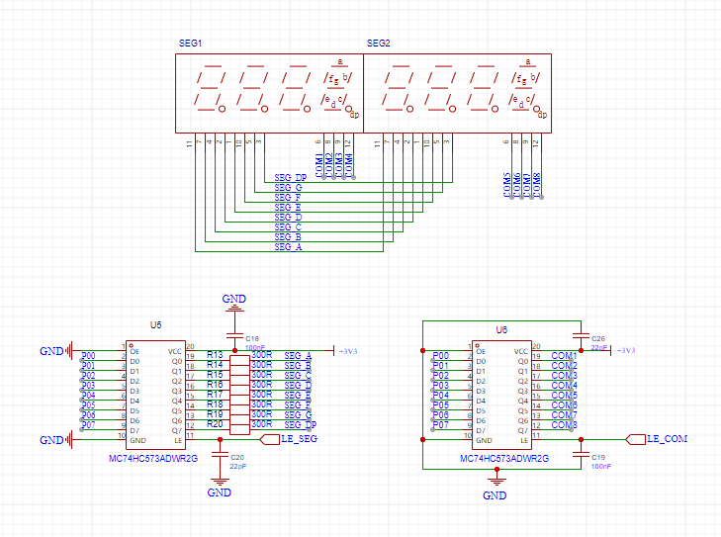Click the C19 designator text
The width and height of the screenshot is (721, 537).
[598, 458]
